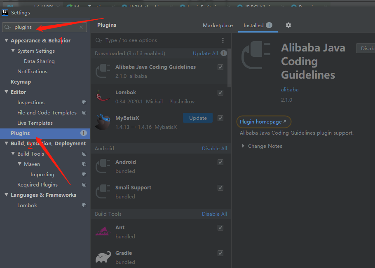Click the IntelliJ IDEA logo in title bar

click(x=5, y=12)
